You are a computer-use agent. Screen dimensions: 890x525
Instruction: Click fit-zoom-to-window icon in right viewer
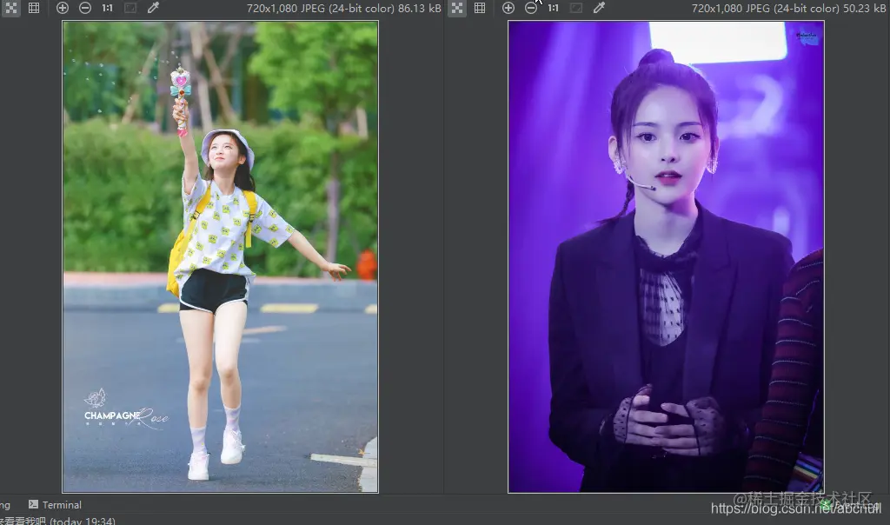tap(576, 8)
